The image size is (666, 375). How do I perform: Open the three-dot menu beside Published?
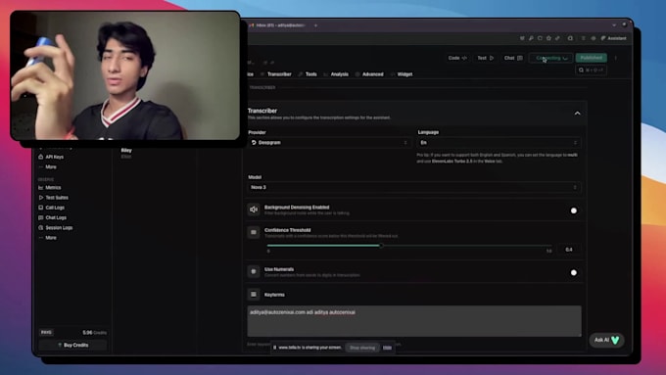point(615,58)
